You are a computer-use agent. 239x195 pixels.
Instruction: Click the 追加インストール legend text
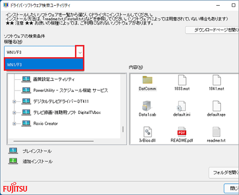(x=37, y=161)
